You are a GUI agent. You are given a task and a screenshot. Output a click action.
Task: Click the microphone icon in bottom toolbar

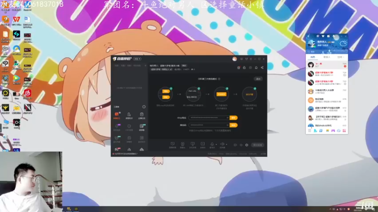212,145
